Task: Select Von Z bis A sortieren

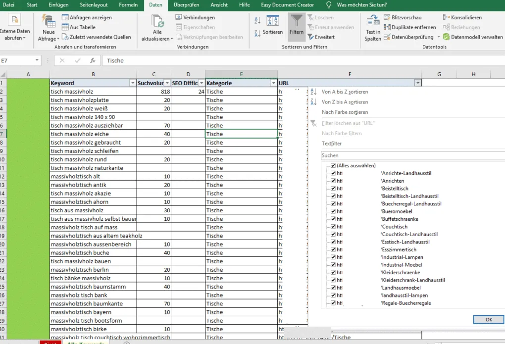Action: [345, 102]
